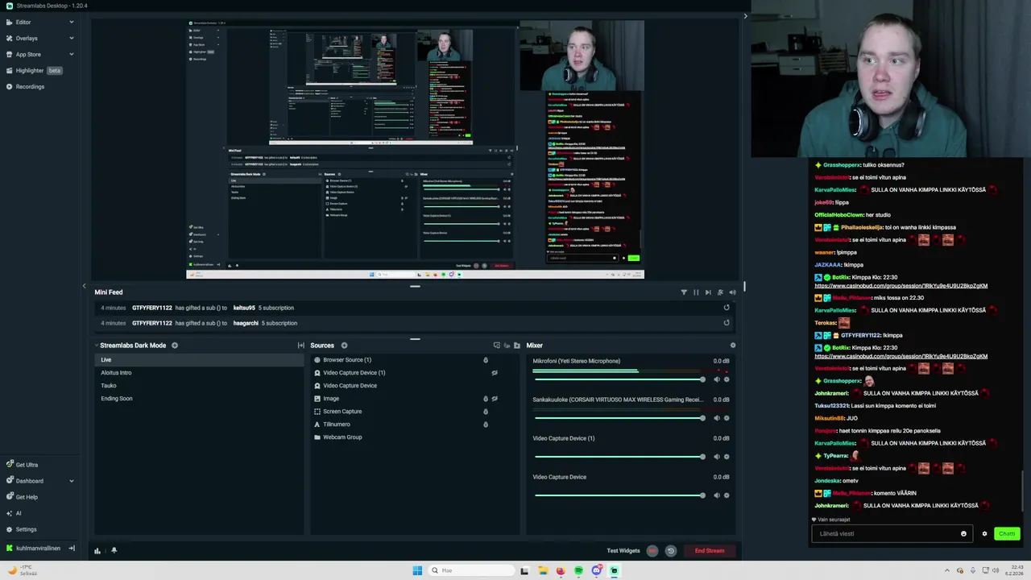This screenshot has width=1031, height=580.
Task: Open the notifications bell in footer
Action: click(114, 551)
